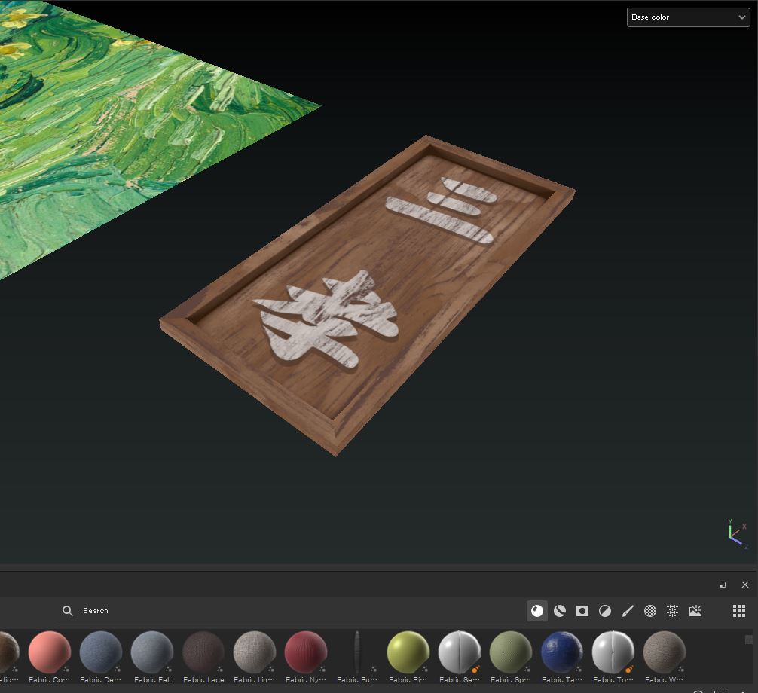Viewport: 758px width, 693px height.
Task: Select the Materials filter icon
Action: 537,611
